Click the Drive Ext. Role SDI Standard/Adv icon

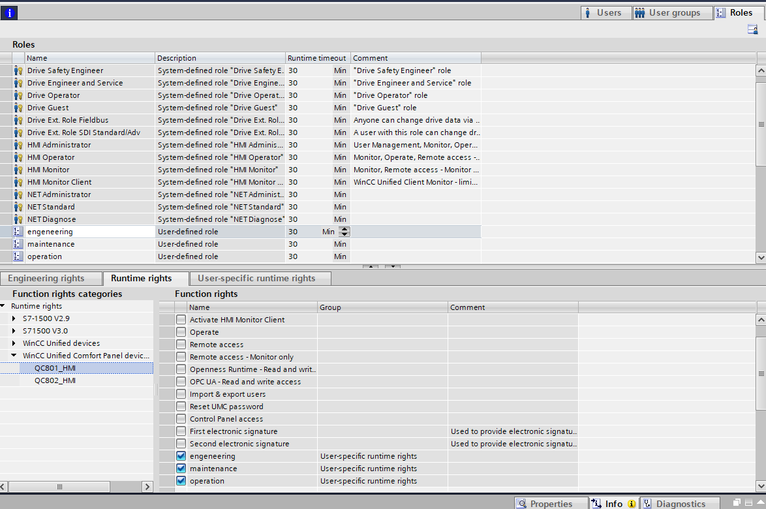[18, 132]
